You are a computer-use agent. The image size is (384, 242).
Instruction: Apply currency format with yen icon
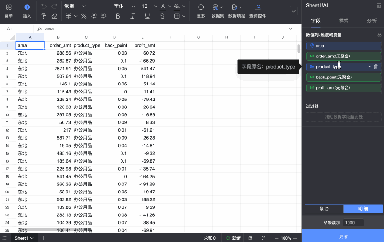[68, 16]
